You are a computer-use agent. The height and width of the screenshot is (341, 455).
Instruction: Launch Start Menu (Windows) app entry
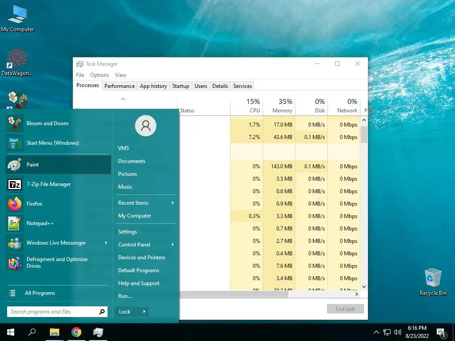58,143
